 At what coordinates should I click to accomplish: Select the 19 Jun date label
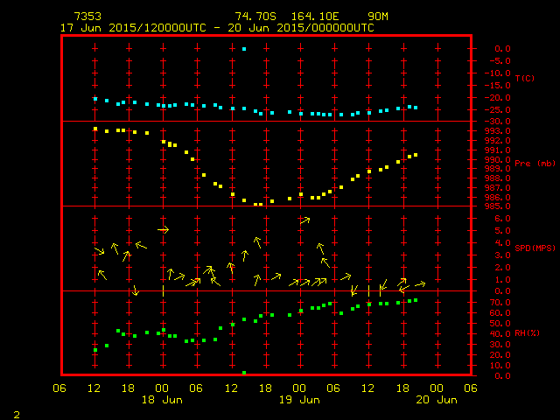click(x=298, y=400)
